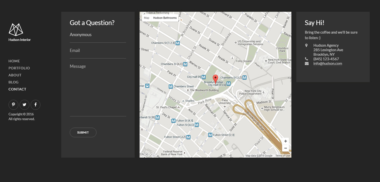Image resolution: width=380 pixels, height=182 pixels.
Task: Switch to the Map view tab
Action: (x=147, y=18)
